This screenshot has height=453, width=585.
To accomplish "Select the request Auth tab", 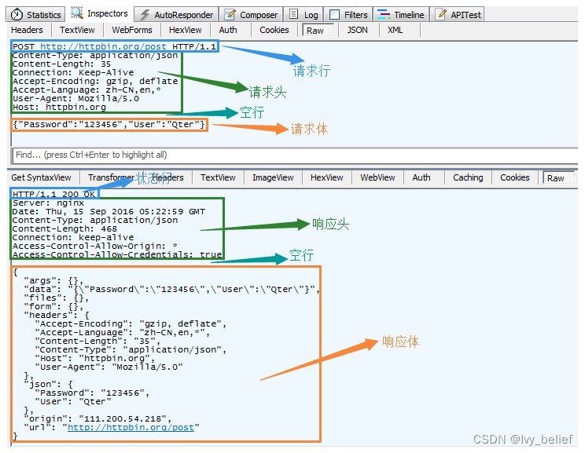I will (x=228, y=30).
